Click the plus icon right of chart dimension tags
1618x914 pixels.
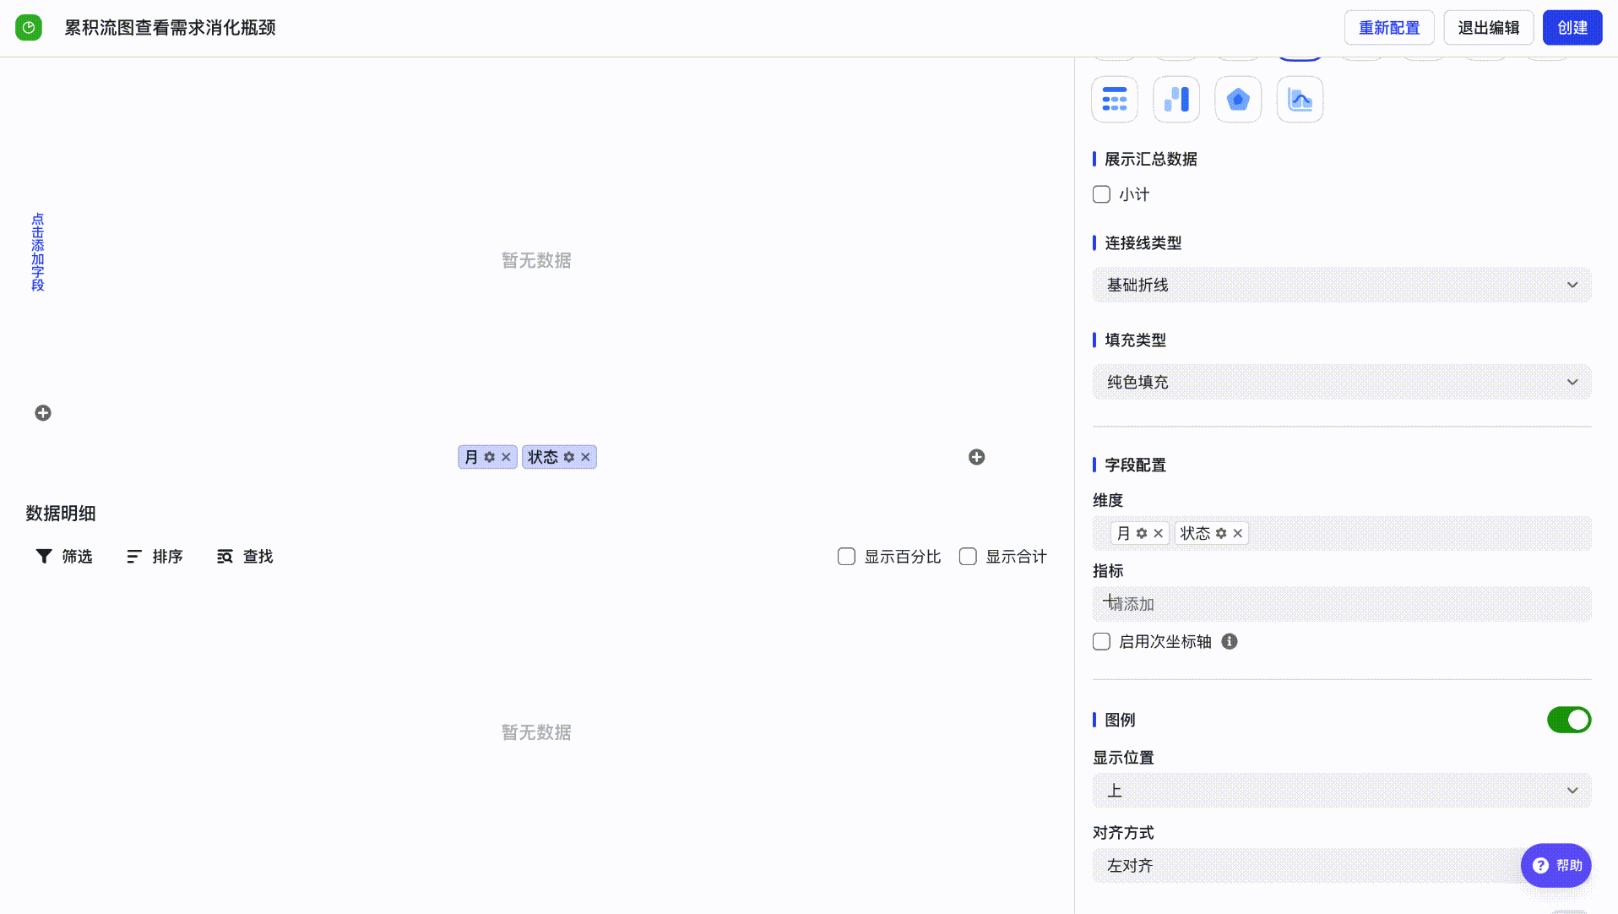click(977, 457)
